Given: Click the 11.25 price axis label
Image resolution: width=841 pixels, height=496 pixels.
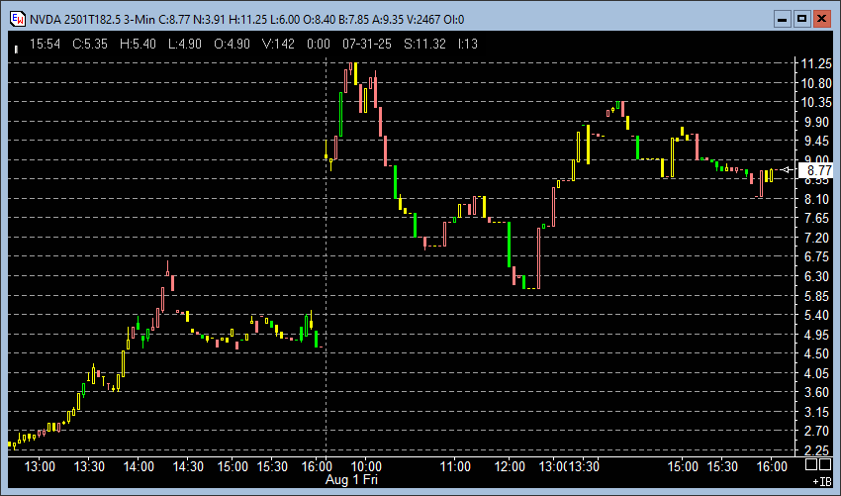Looking at the screenshot, I should (x=816, y=64).
